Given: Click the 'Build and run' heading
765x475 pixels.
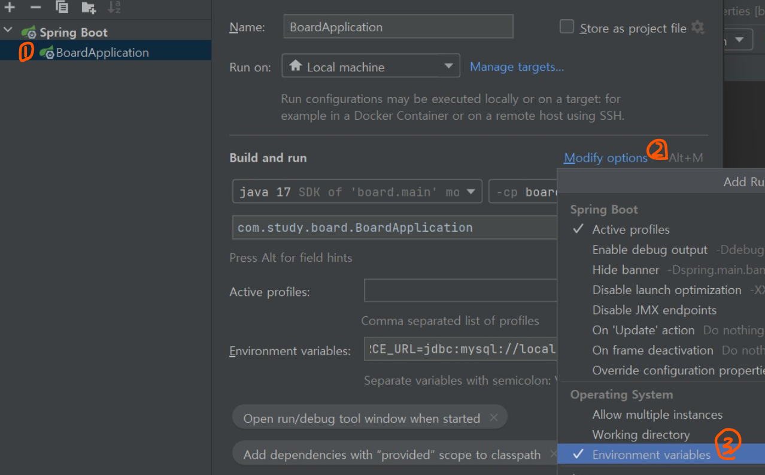Looking at the screenshot, I should [268, 158].
